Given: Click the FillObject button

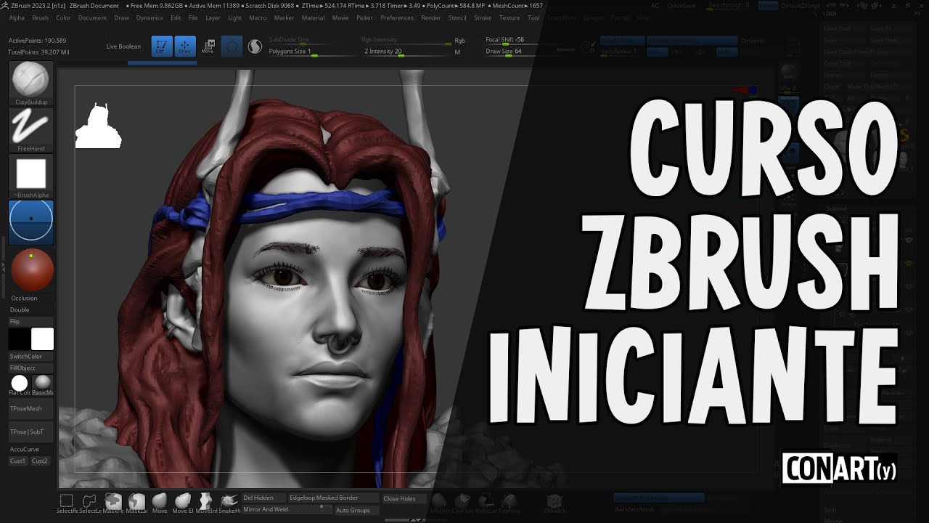Looking at the screenshot, I should (x=31, y=368).
